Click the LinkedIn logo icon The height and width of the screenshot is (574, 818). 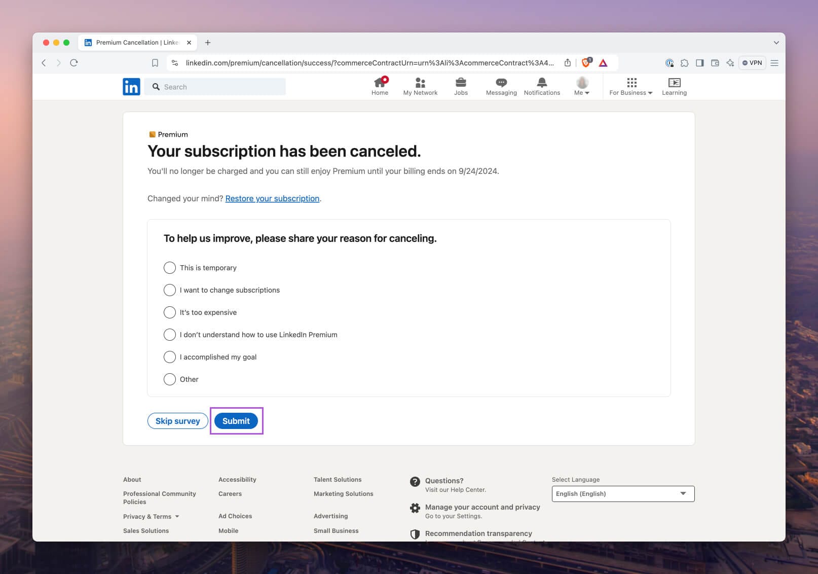tap(131, 87)
